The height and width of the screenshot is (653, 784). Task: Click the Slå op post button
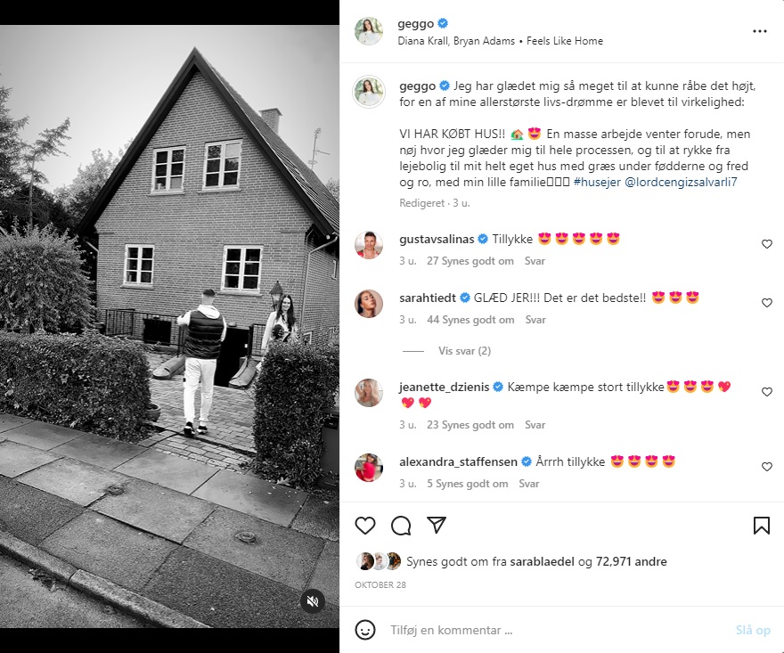(x=753, y=630)
